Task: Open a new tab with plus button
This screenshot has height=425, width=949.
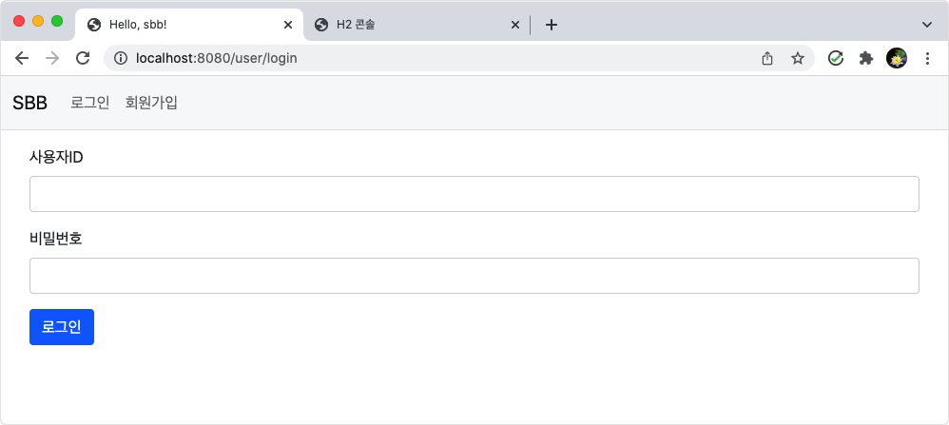Action: (x=551, y=25)
